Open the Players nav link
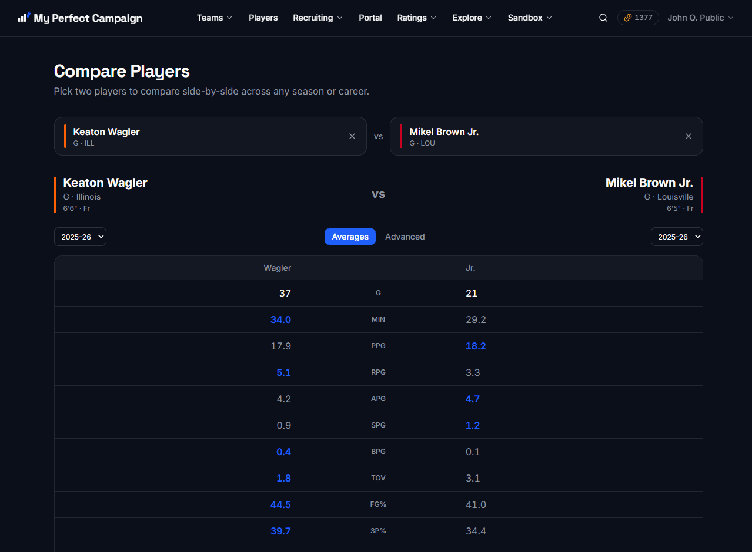This screenshot has height=552, width=752. point(263,18)
